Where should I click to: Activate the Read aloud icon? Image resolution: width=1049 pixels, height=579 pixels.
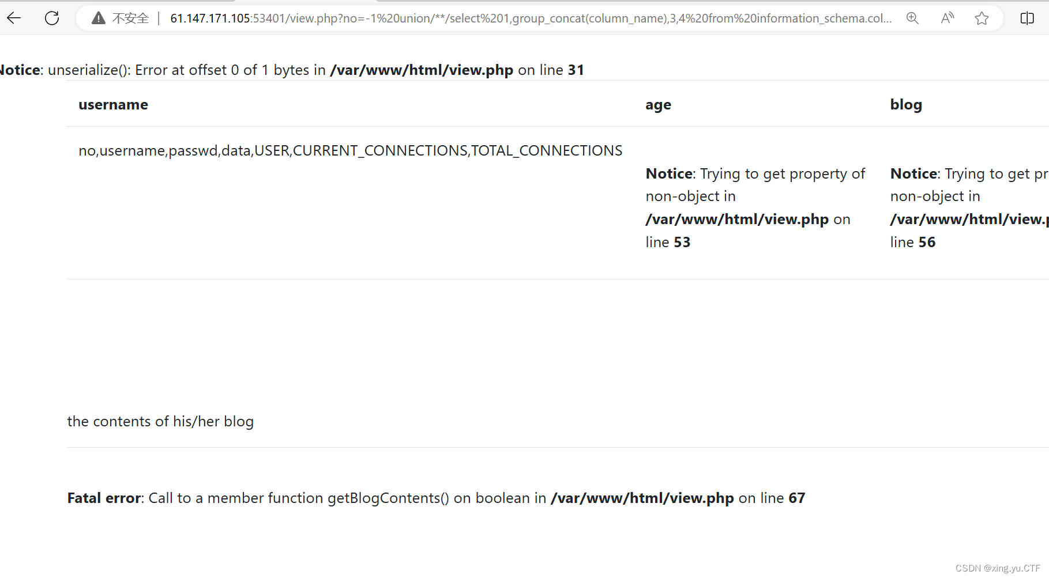click(x=947, y=18)
